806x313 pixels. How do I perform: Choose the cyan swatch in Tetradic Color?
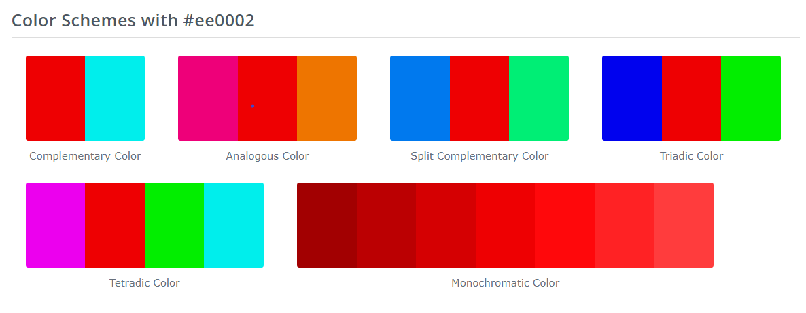point(234,225)
